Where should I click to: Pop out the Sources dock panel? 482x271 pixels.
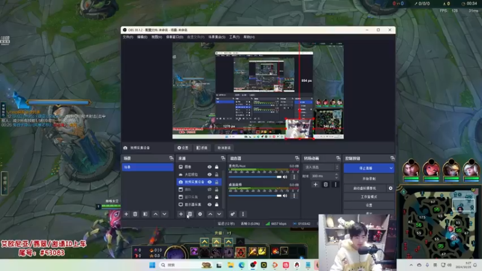click(223, 158)
